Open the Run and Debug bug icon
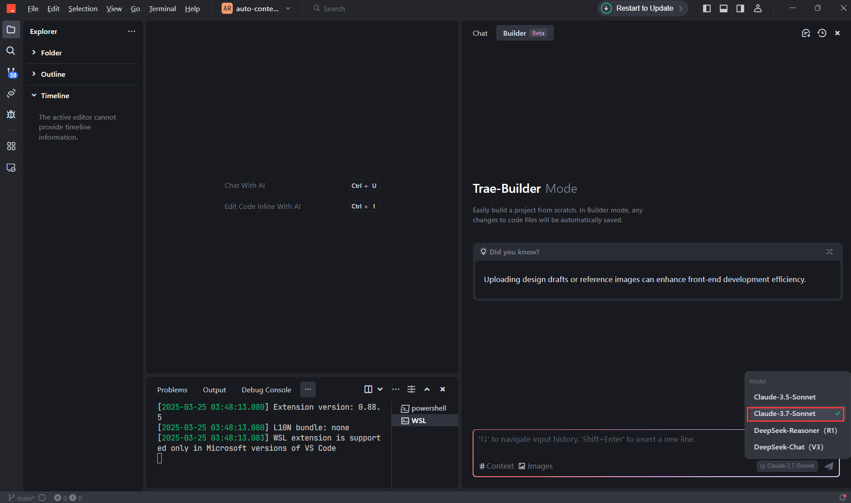 [11, 115]
